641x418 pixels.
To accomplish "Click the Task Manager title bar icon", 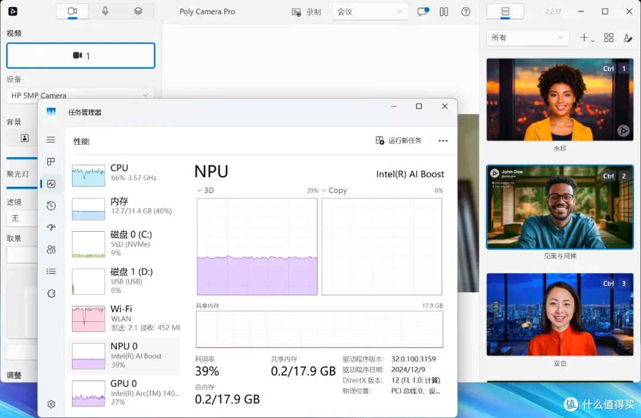I will (x=51, y=111).
